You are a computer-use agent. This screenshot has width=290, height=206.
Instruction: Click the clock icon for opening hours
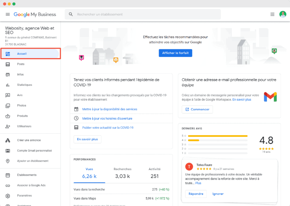(76, 118)
